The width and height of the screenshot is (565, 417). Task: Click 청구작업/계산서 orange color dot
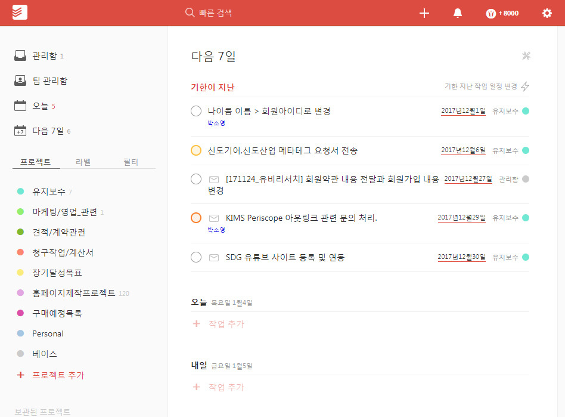[x=20, y=252]
